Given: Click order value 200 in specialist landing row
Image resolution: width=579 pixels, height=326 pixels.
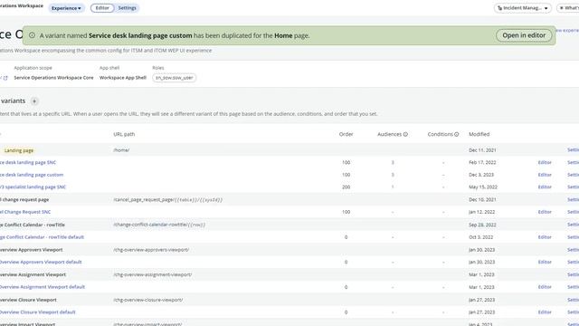Looking at the screenshot, I should 346,187.
